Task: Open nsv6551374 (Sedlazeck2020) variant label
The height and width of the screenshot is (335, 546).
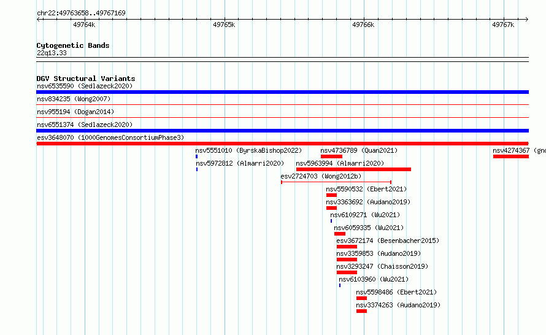Action: (85, 125)
